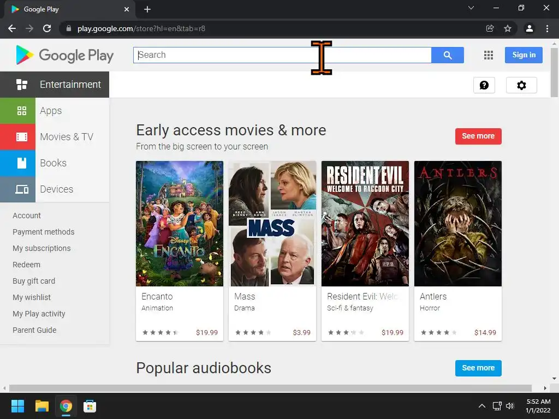Click the horizontal page scrollbar thumb

tap(270, 388)
